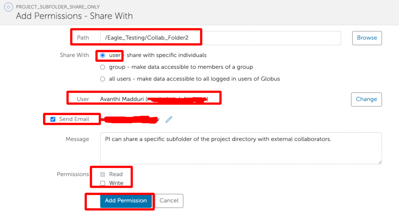Image resolution: width=399 pixels, height=212 pixels.
Task: Enable the Write permission checkbox
Action: click(x=103, y=183)
